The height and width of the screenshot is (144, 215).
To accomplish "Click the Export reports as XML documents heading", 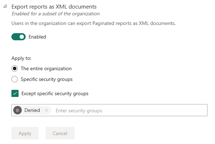I will point(54,7).
